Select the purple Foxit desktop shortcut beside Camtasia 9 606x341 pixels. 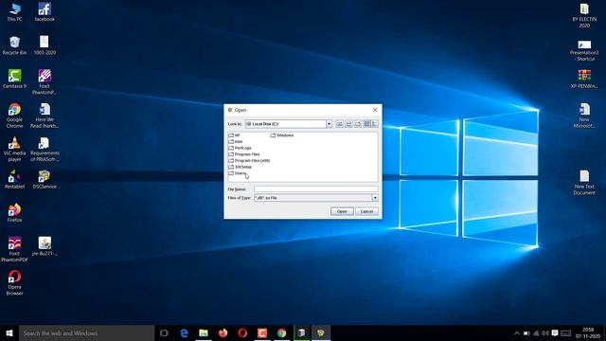point(45,82)
